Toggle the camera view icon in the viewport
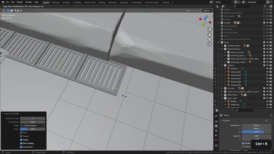The image size is (274, 154). click(x=209, y=39)
